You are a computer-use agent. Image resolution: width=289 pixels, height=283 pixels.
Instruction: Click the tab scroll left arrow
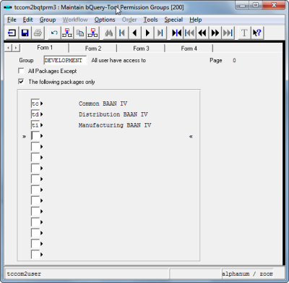click(x=9, y=48)
